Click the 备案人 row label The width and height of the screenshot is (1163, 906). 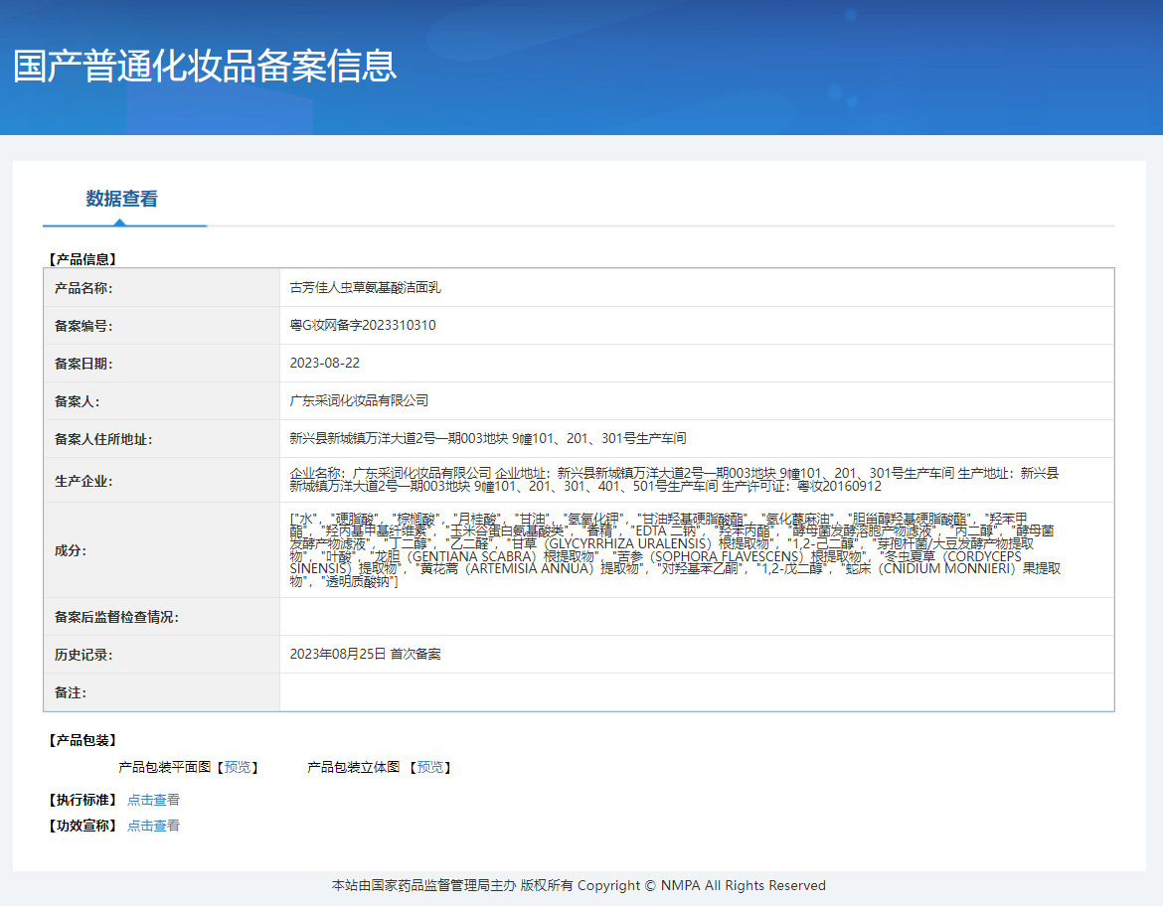(x=77, y=402)
